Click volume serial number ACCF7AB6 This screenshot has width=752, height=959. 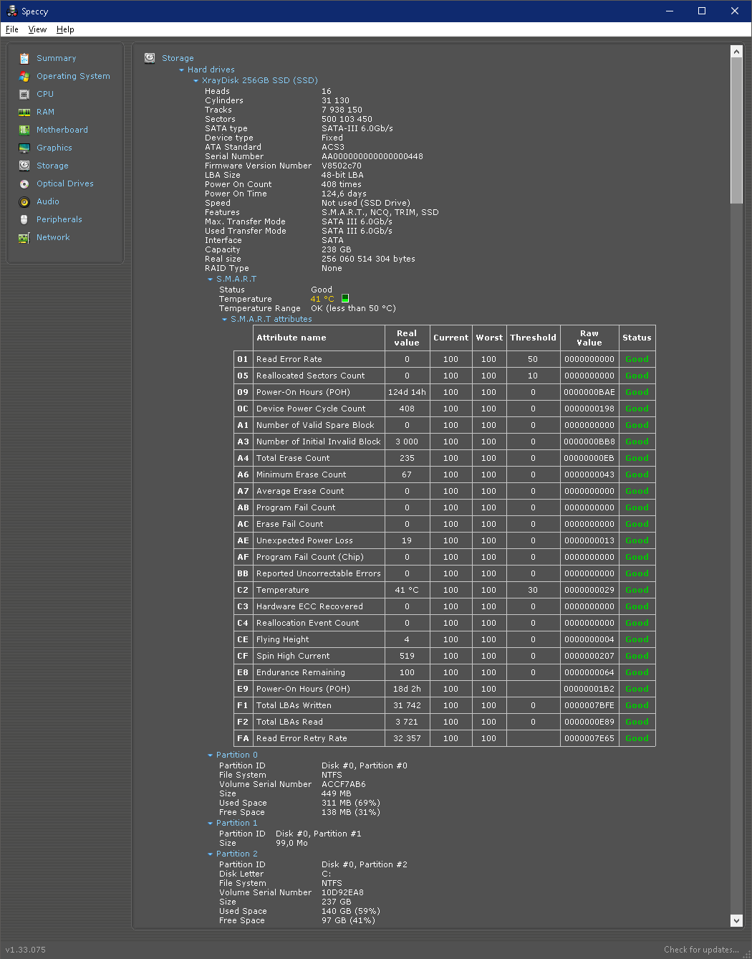[x=343, y=784]
